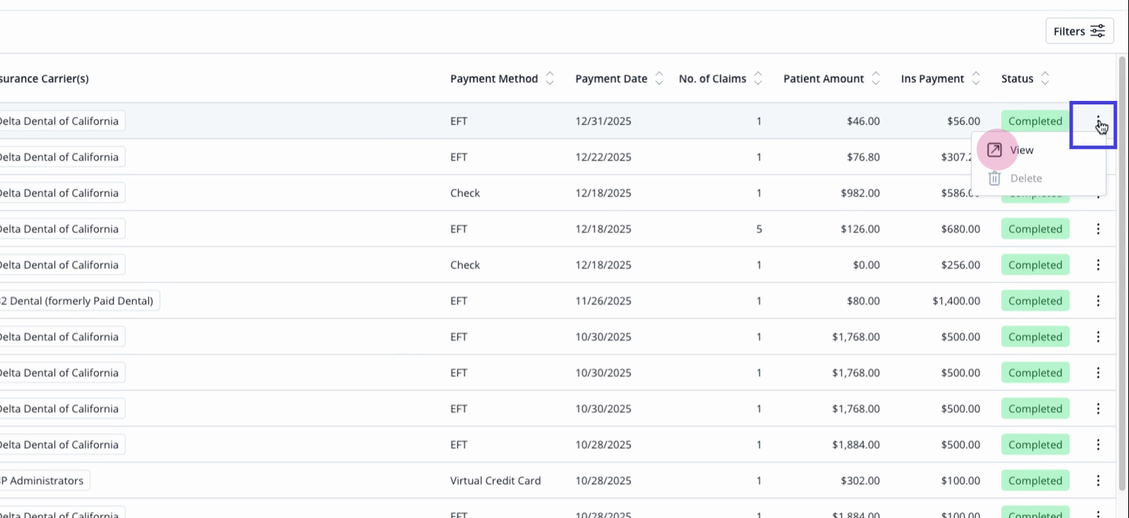
Task: Select Delta Dental chip on 12/22/2025 row
Action: 62,157
